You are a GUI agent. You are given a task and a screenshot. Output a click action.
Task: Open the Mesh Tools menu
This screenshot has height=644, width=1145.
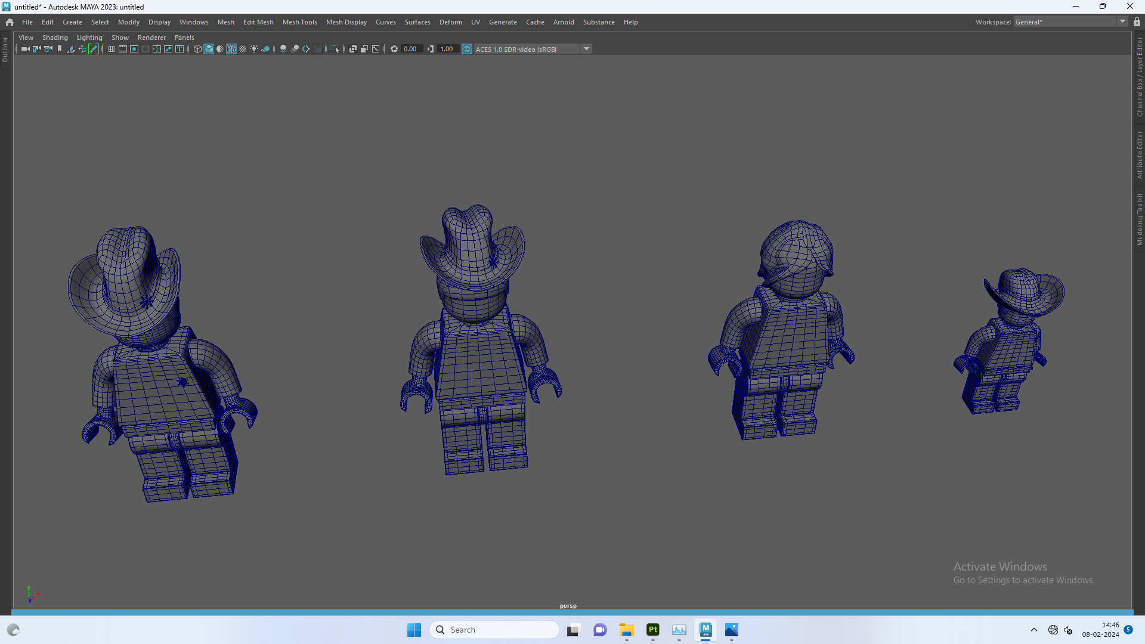click(299, 22)
